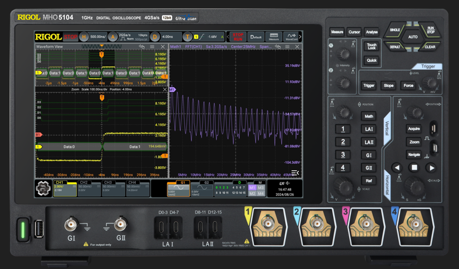Click the sound mute speaker icon
Viewport: 459px width, 269px height.
[288, 183]
